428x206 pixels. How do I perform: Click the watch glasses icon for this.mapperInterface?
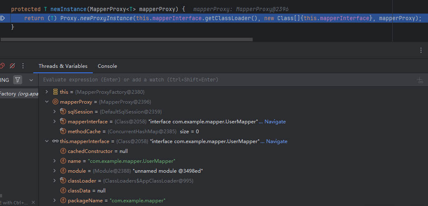coord(55,141)
